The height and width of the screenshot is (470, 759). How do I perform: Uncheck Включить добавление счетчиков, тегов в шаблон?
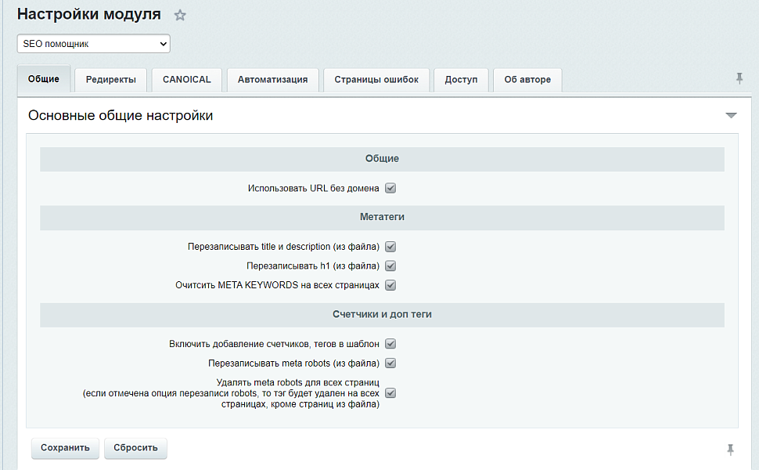tap(390, 343)
